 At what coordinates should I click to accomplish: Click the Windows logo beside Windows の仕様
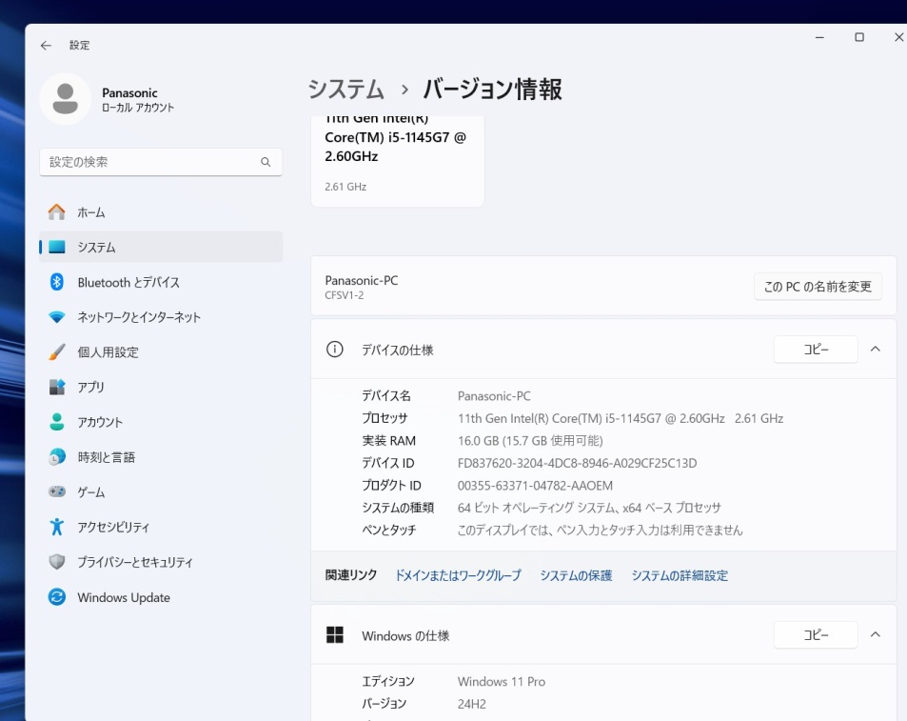(x=335, y=634)
